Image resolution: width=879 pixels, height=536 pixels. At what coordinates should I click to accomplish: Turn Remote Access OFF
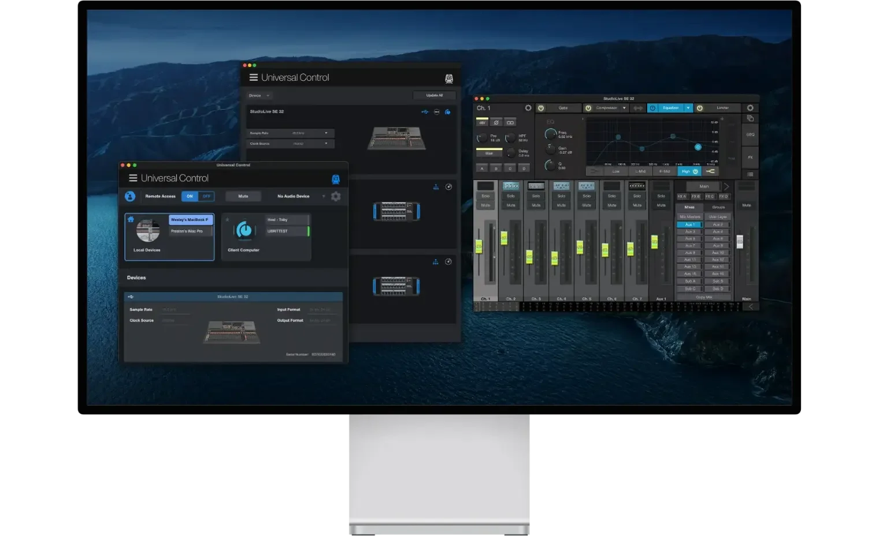point(206,196)
